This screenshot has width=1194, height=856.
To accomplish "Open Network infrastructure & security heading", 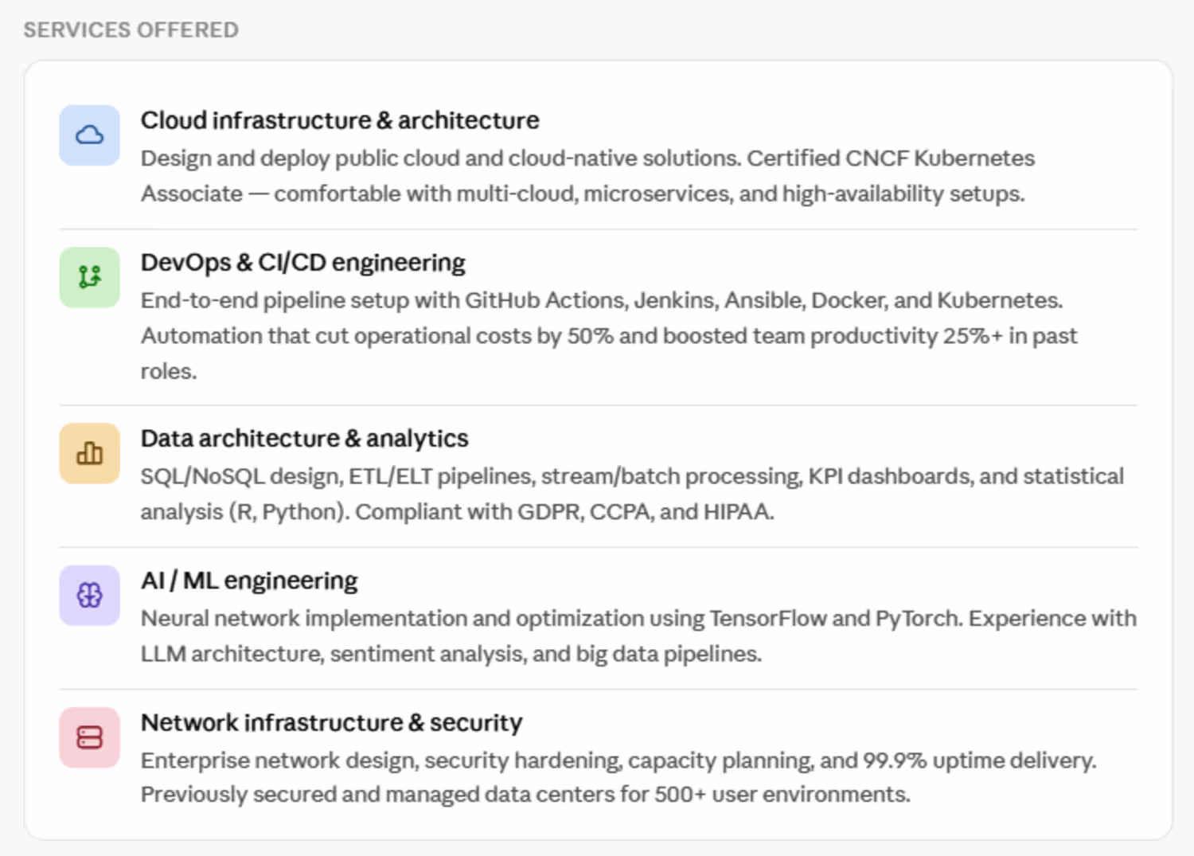I will point(331,723).
